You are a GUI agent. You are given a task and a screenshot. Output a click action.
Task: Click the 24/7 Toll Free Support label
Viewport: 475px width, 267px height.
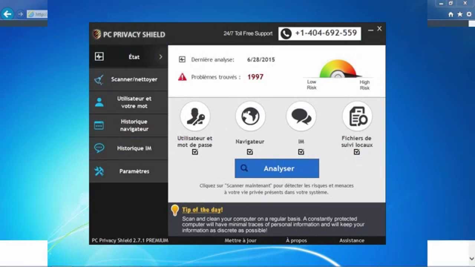248,33
